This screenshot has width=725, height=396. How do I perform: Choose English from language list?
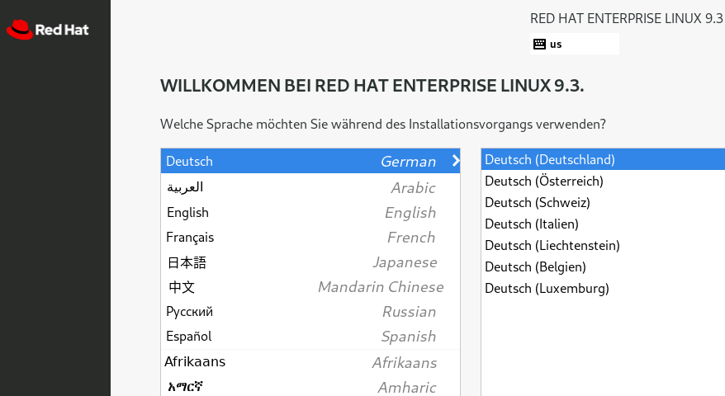pyautogui.click(x=310, y=212)
